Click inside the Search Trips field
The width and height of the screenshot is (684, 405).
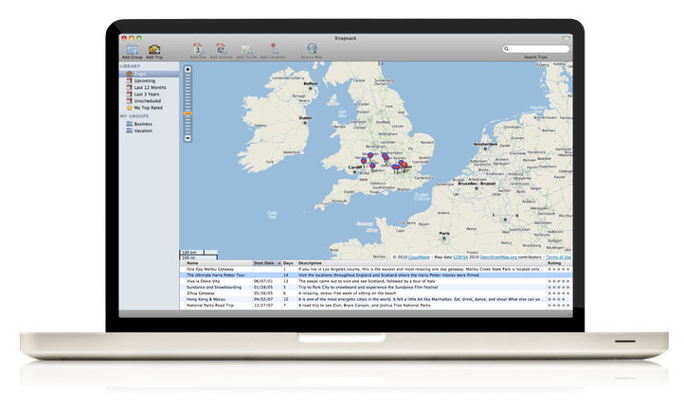535,49
